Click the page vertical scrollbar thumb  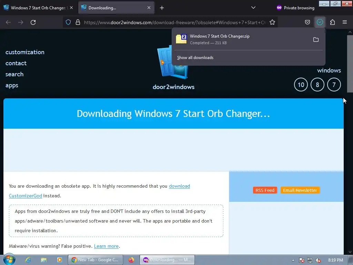click(x=350, y=63)
